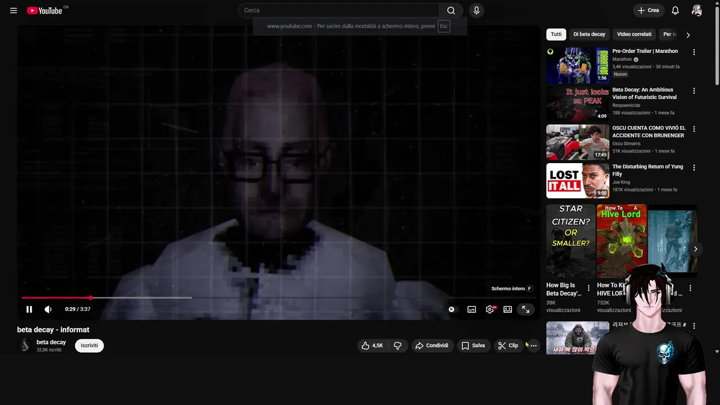
Task: Select the Tutti filter chip
Action: pyautogui.click(x=556, y=34)
